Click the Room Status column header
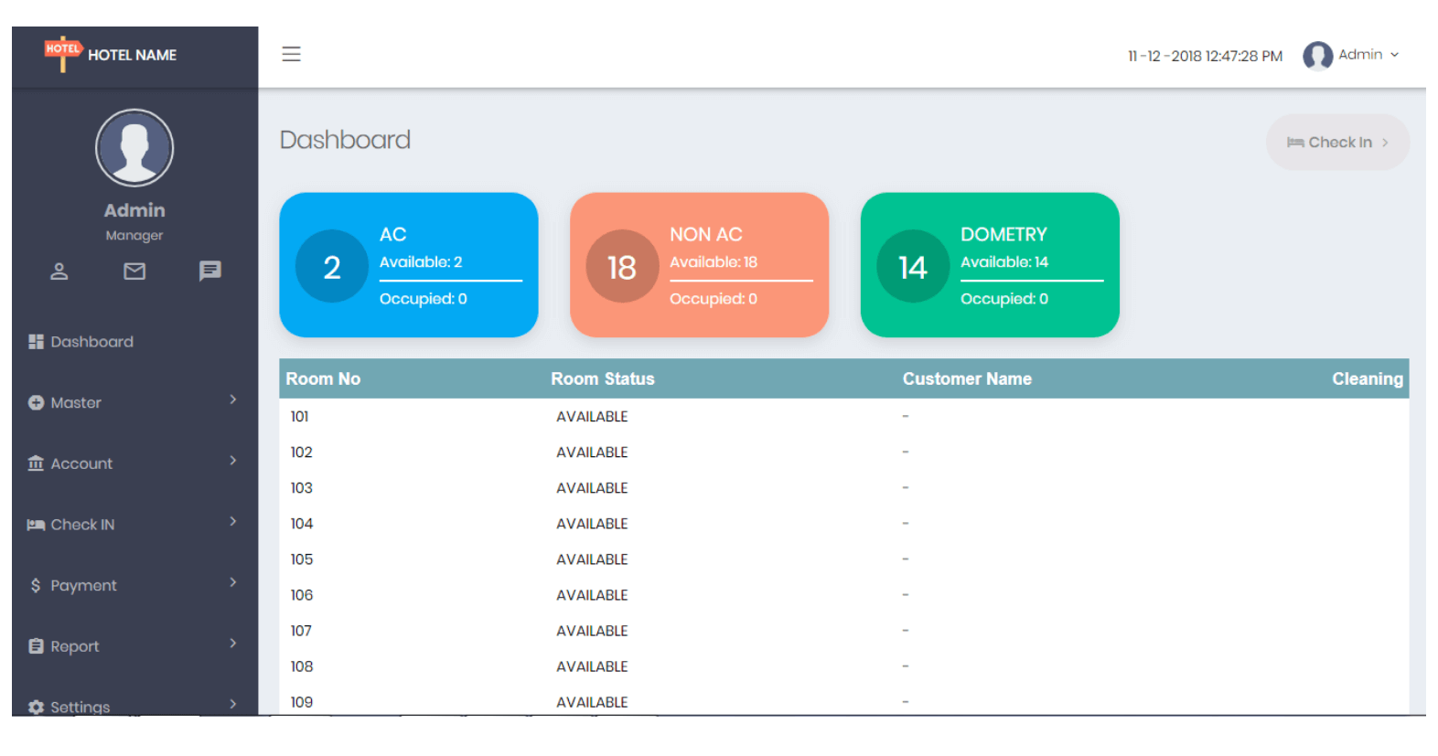This screenshot has height=756, width=1438. pos(602,378)
